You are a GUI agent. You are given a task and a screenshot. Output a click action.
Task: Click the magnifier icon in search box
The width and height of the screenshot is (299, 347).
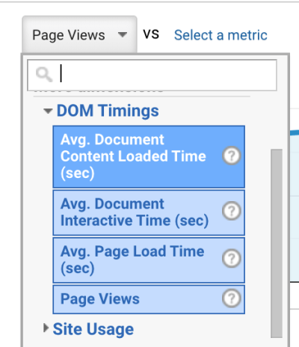(x=44, y=74)
